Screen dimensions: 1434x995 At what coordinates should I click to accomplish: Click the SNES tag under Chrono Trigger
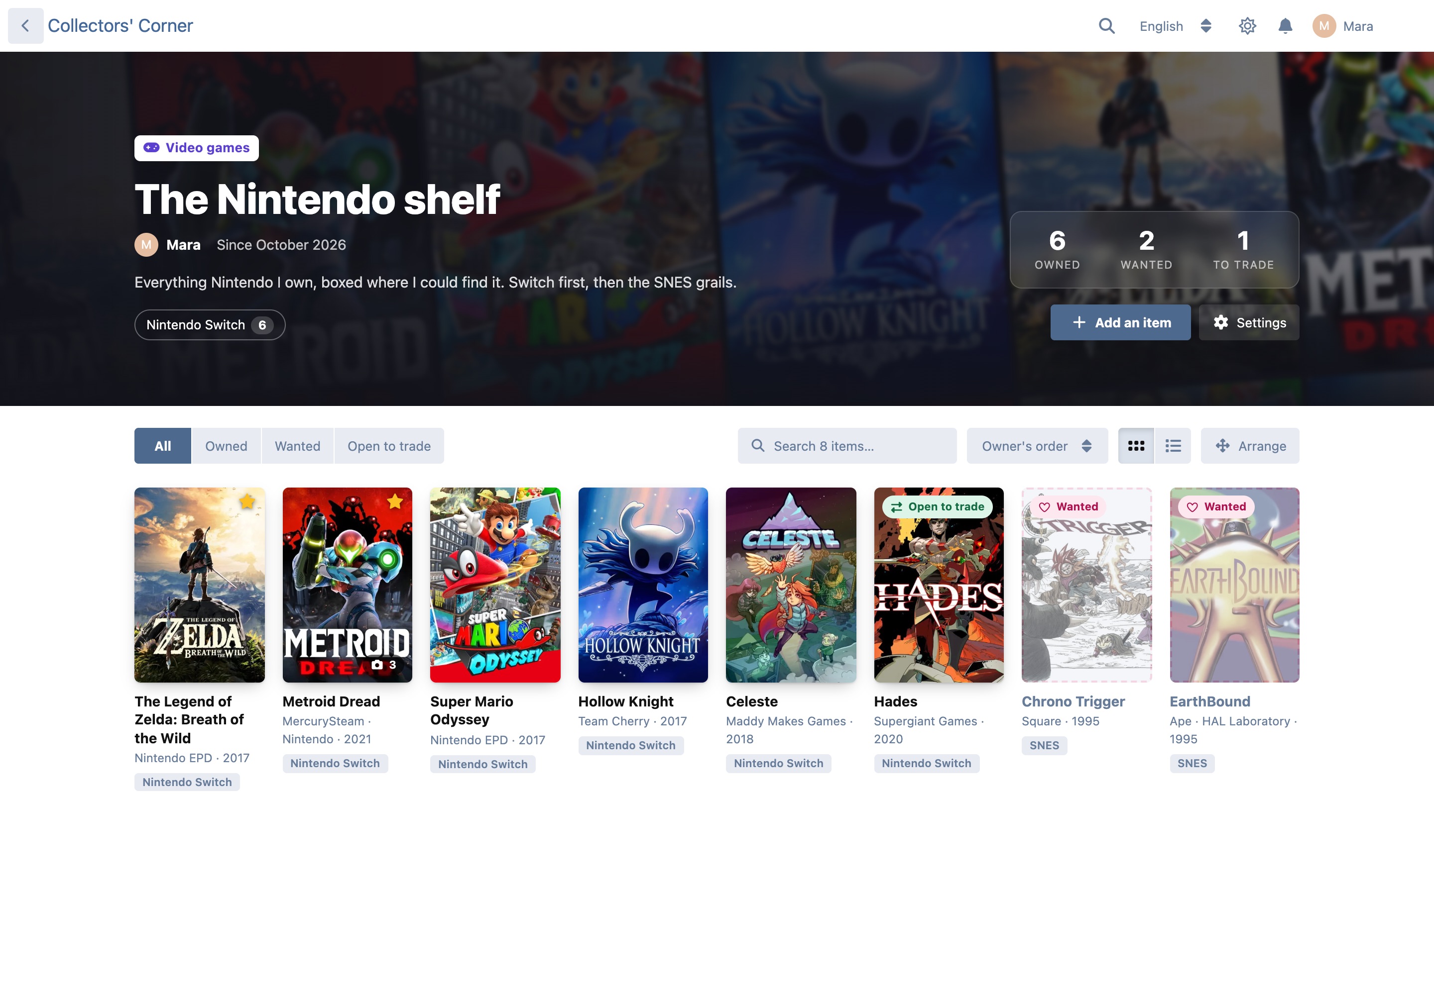pos(1044,745)
